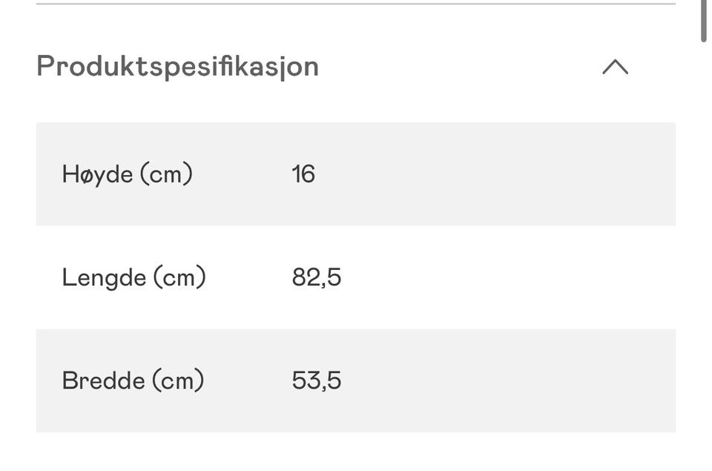Image resolution: width=712 pixels, height=471 pixels.
Task: Click the height value 16
Action: point(303,174)
